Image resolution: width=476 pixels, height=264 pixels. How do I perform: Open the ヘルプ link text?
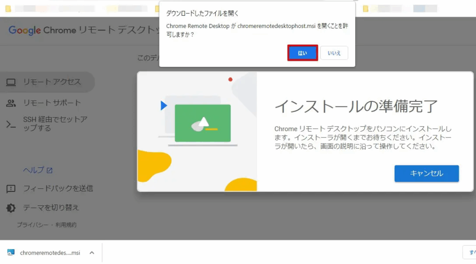(x=33, y=170)
